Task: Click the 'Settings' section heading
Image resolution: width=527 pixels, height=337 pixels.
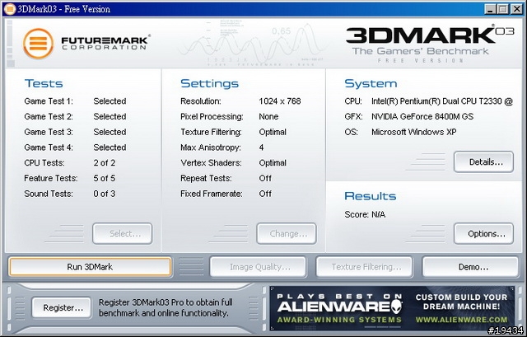Action: click(x=209, y=83)
